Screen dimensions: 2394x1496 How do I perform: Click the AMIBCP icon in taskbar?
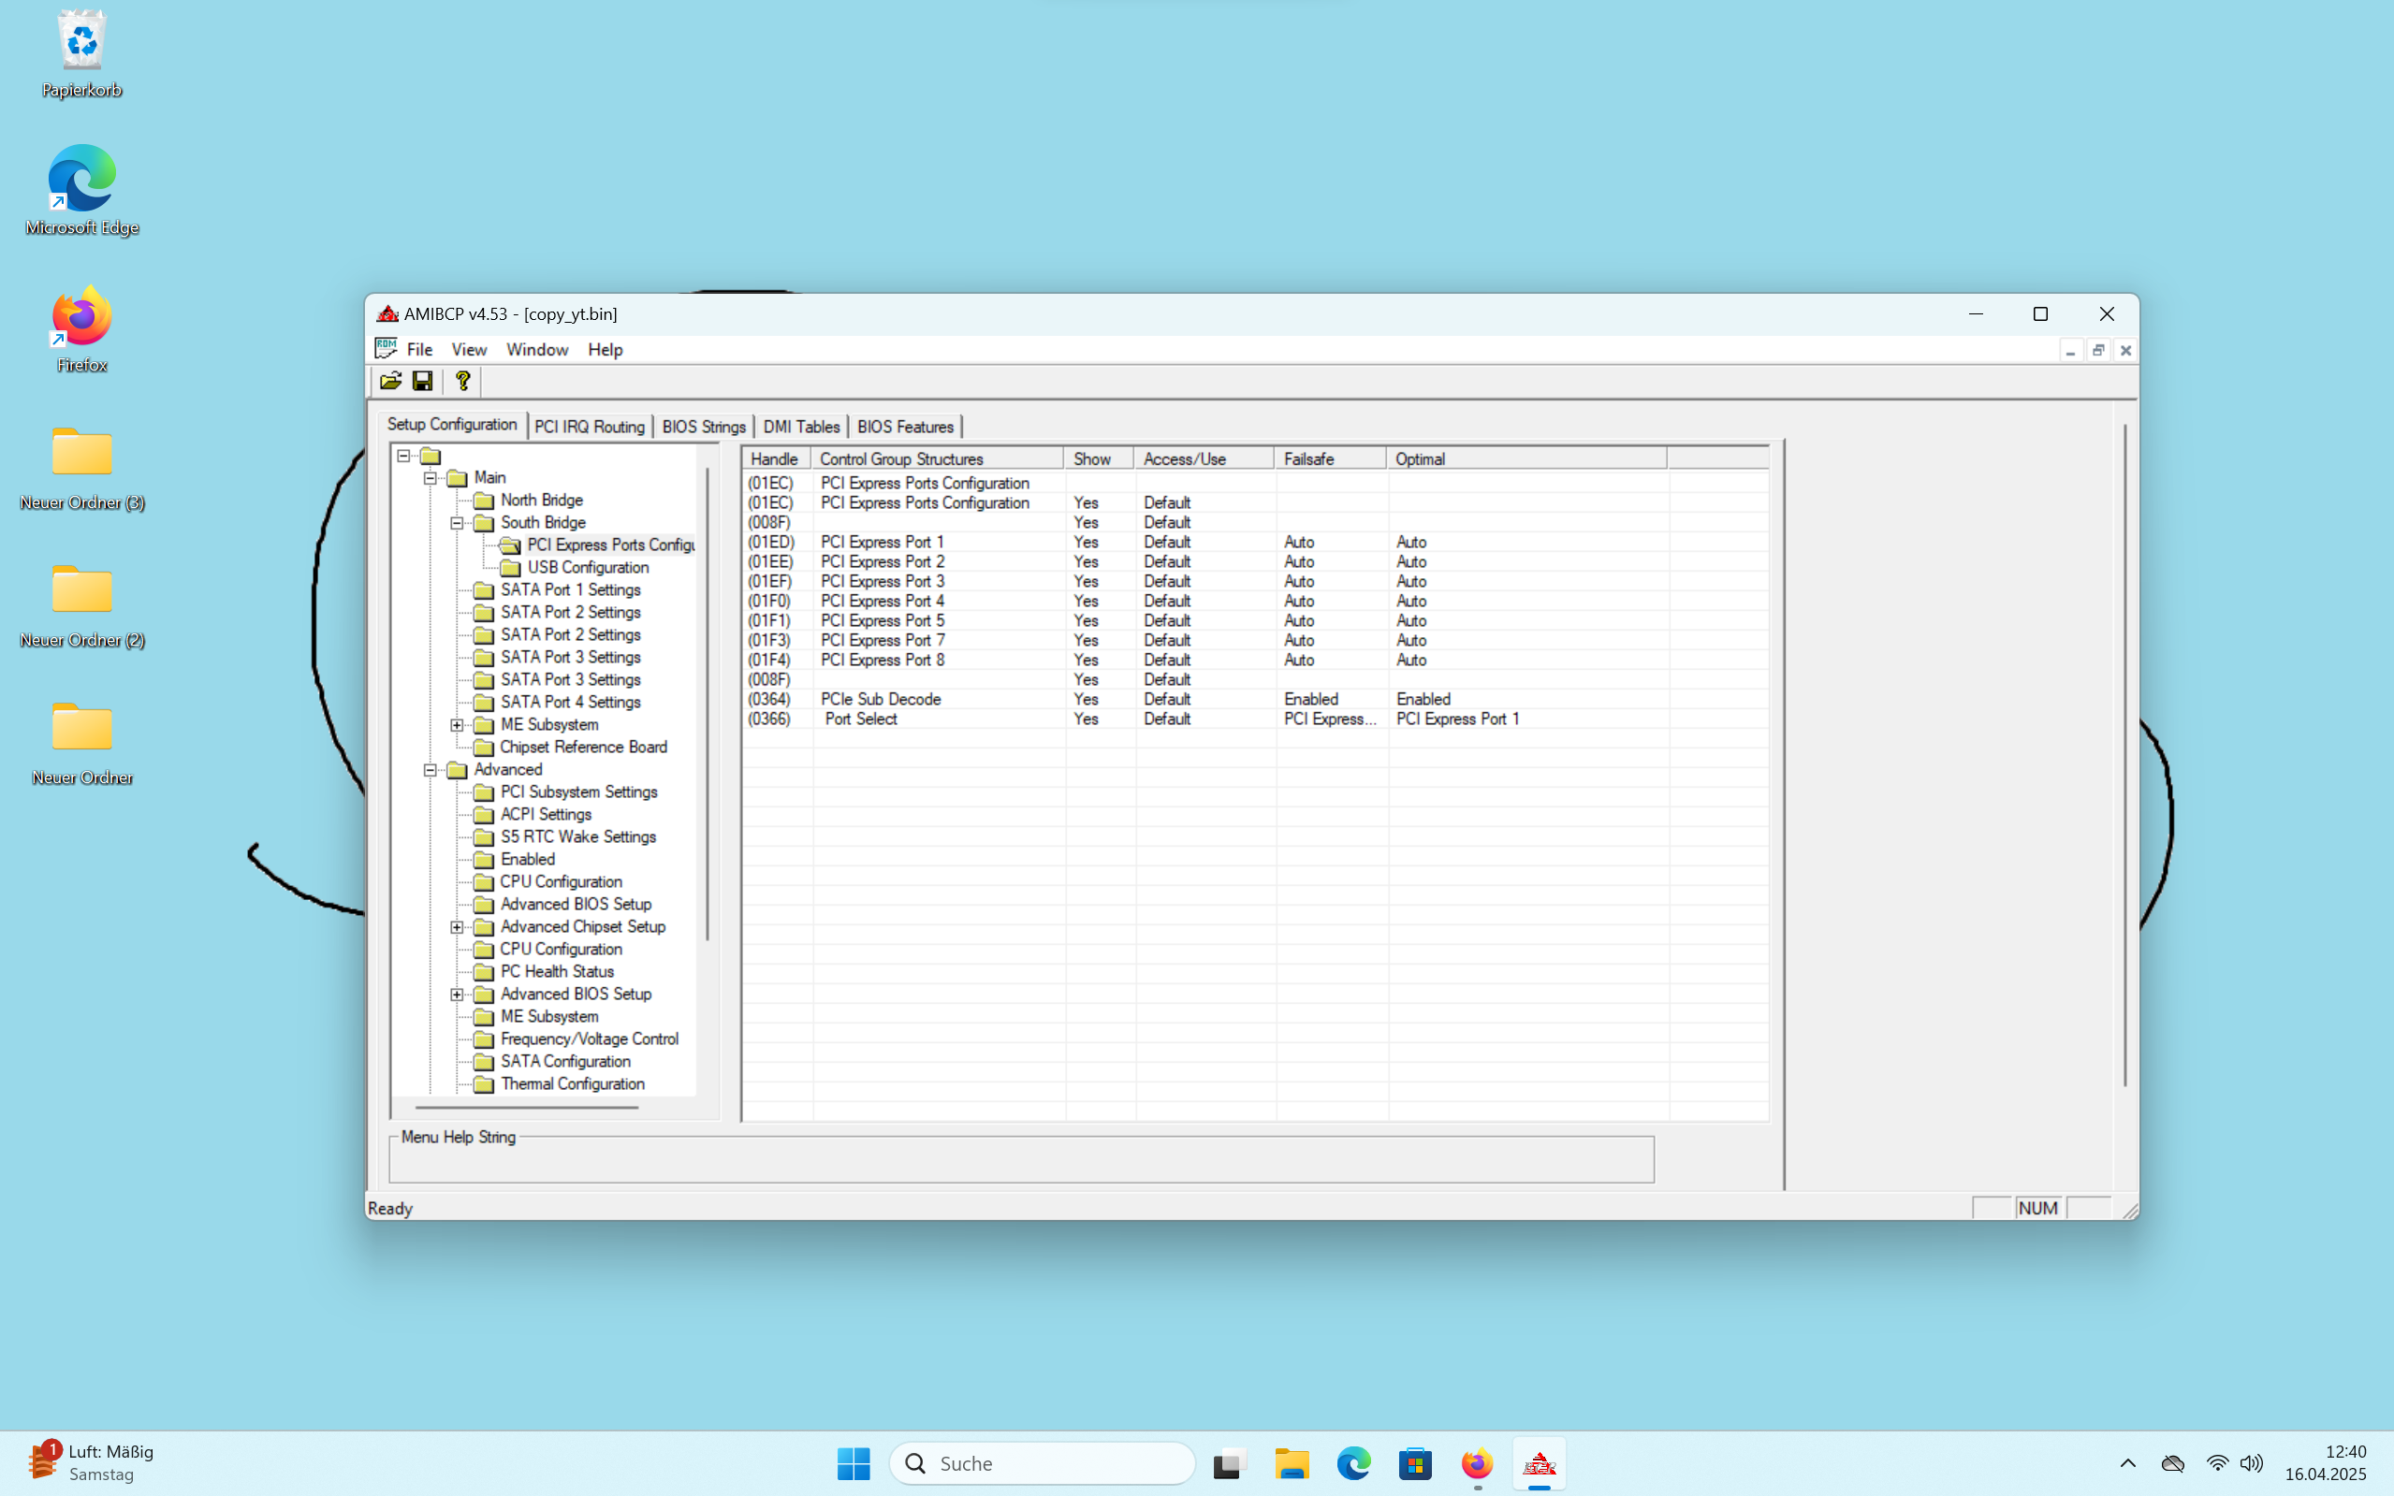[x=1538, y=1463]
